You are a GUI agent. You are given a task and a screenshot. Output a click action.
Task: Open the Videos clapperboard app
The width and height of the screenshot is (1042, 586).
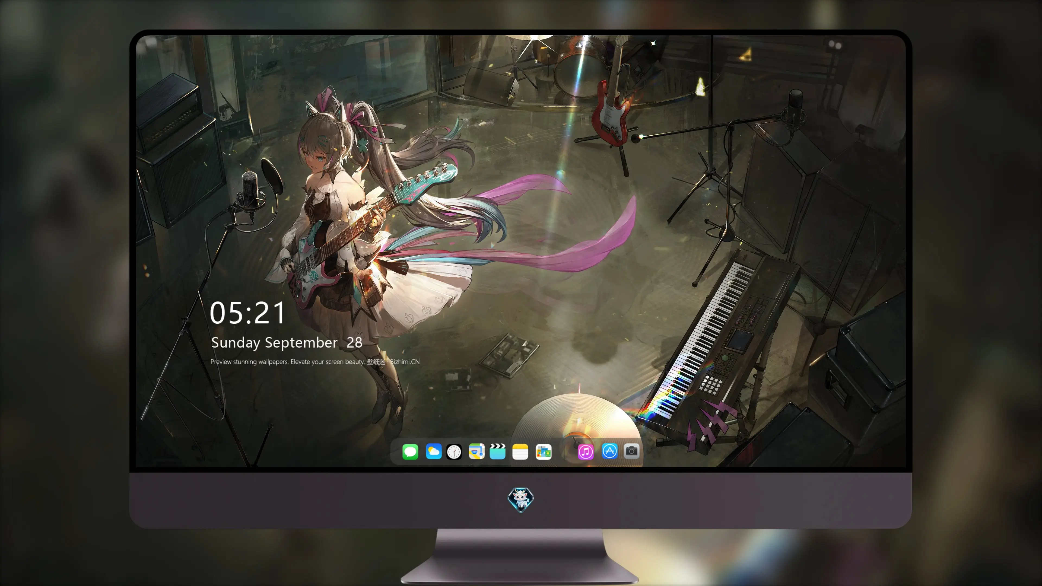coord(498,451)
